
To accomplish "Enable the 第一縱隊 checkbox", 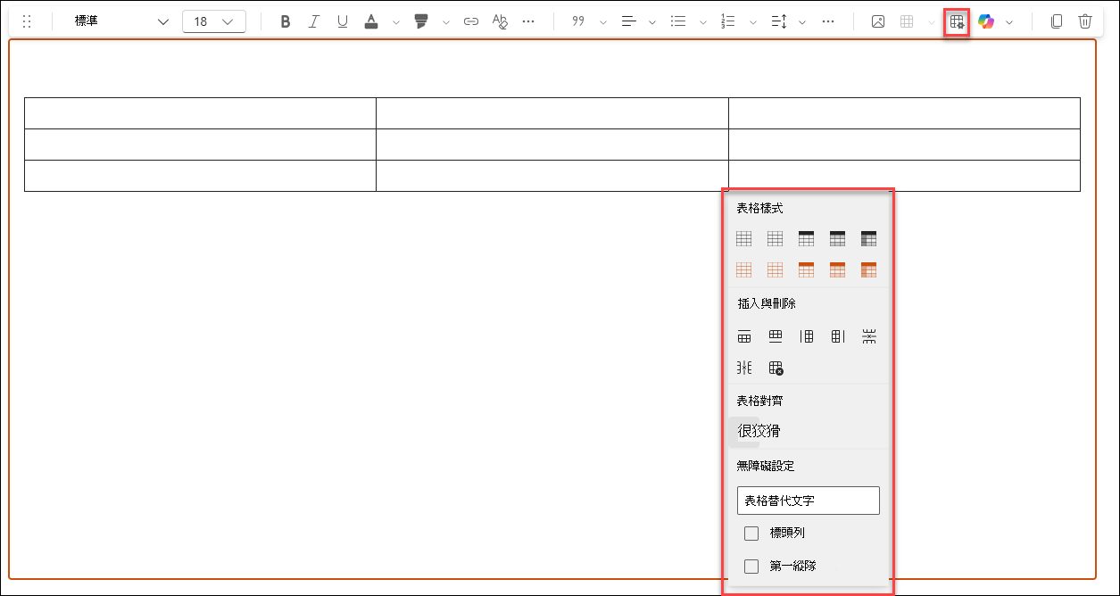I will pos(751,567).
